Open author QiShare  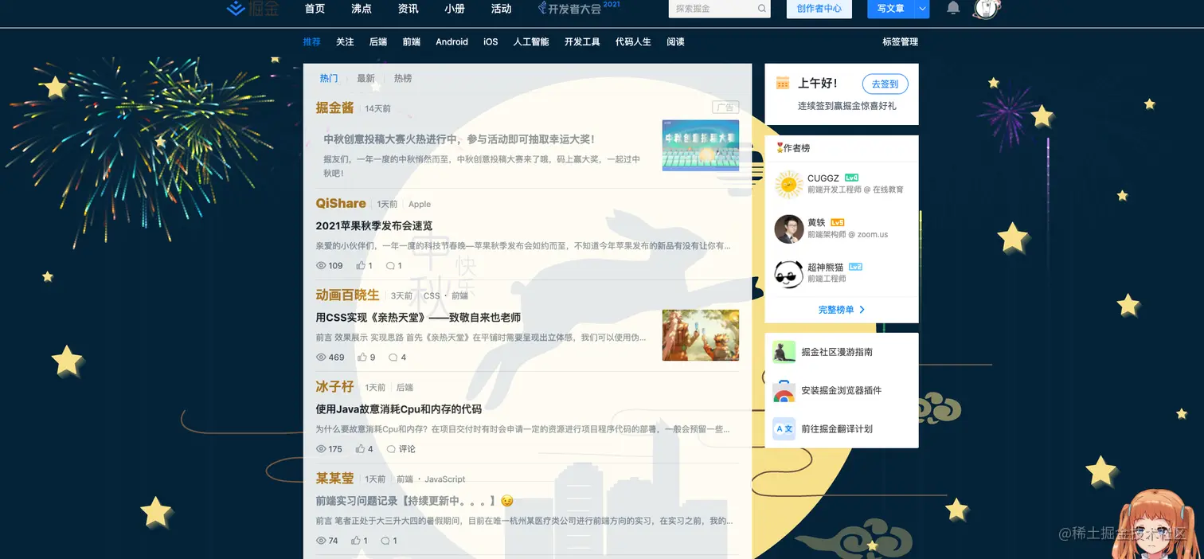(341, 204)
